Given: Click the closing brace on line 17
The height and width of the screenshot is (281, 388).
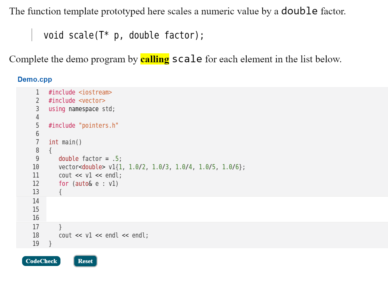Looking at the screenshot, I should (61, 227).
